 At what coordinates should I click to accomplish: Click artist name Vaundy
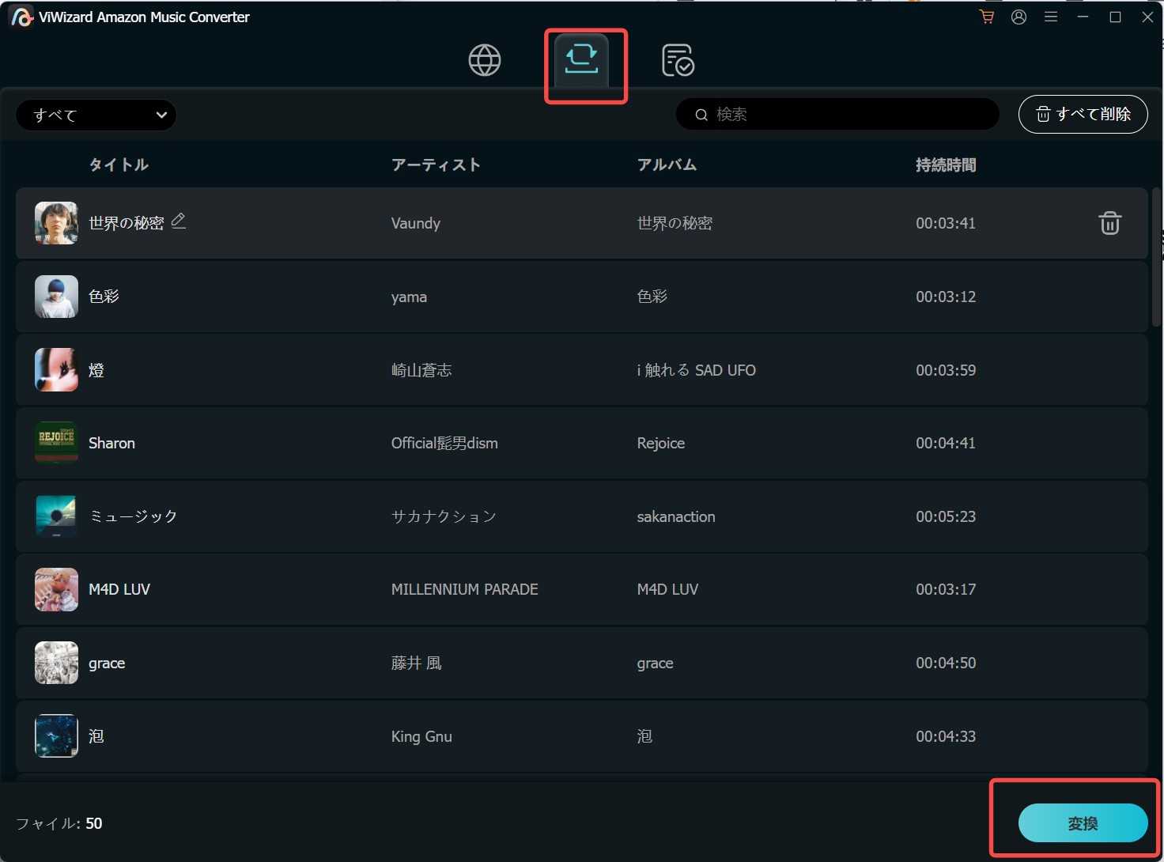click(416, 223)
